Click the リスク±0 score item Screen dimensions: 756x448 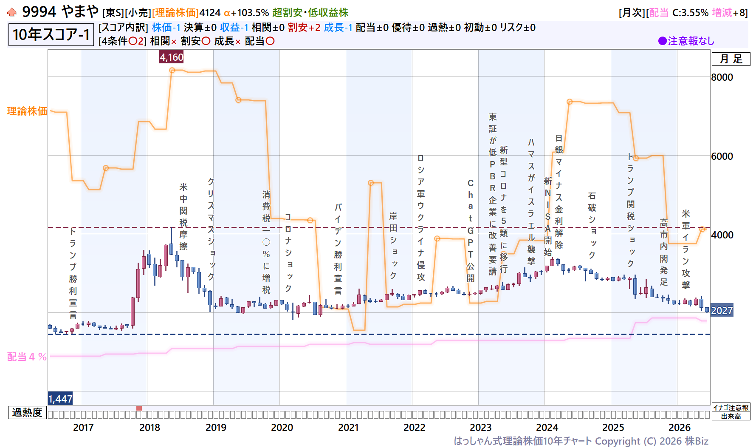pyautogui.click(x=518, y=28)
